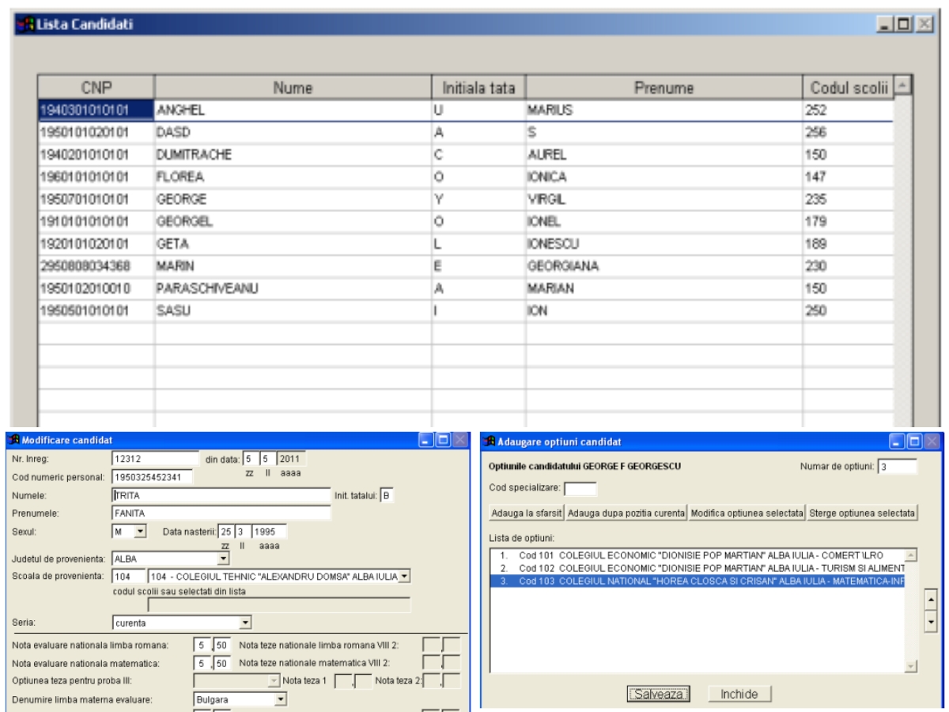Click the Adauga la sfarsit button

coord(527,513)
